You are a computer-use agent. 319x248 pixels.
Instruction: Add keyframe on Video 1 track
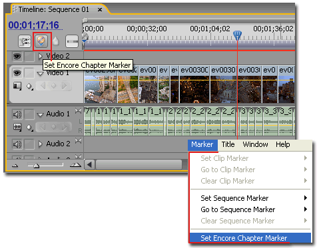pyautogui.click(x=53, y=86)
